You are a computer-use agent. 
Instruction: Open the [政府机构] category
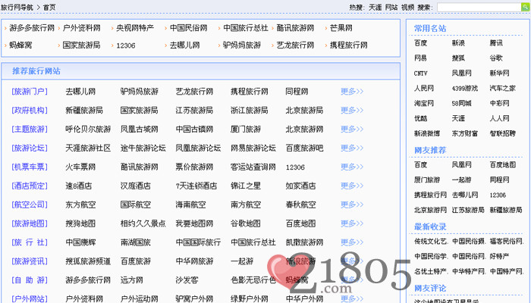coord(29,111)
